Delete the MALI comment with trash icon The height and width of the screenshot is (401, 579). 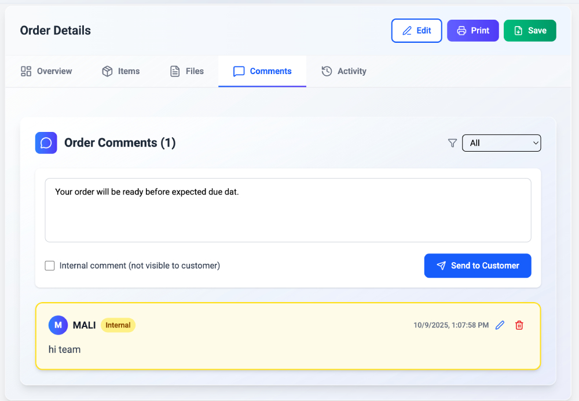pos(519,325)
